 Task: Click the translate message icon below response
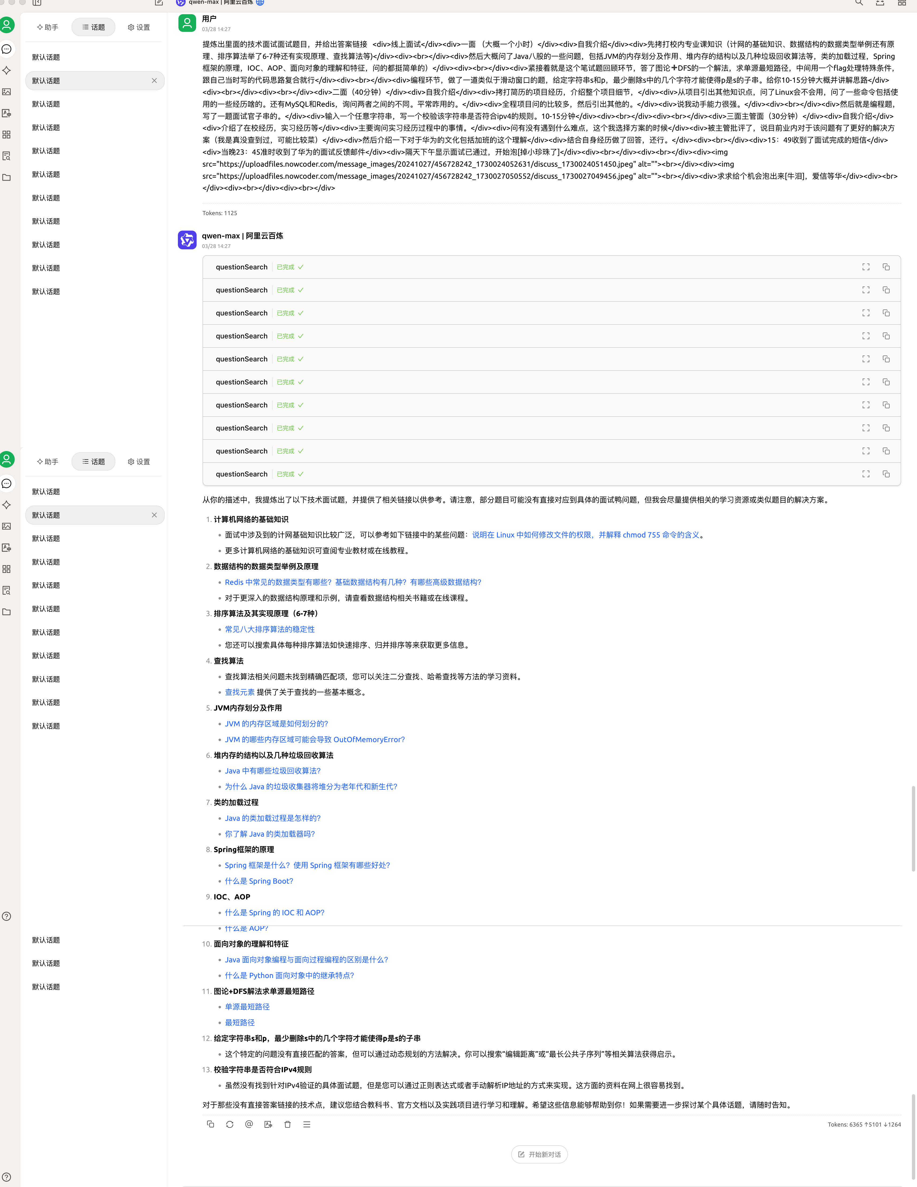click(x=268, y=1124)
